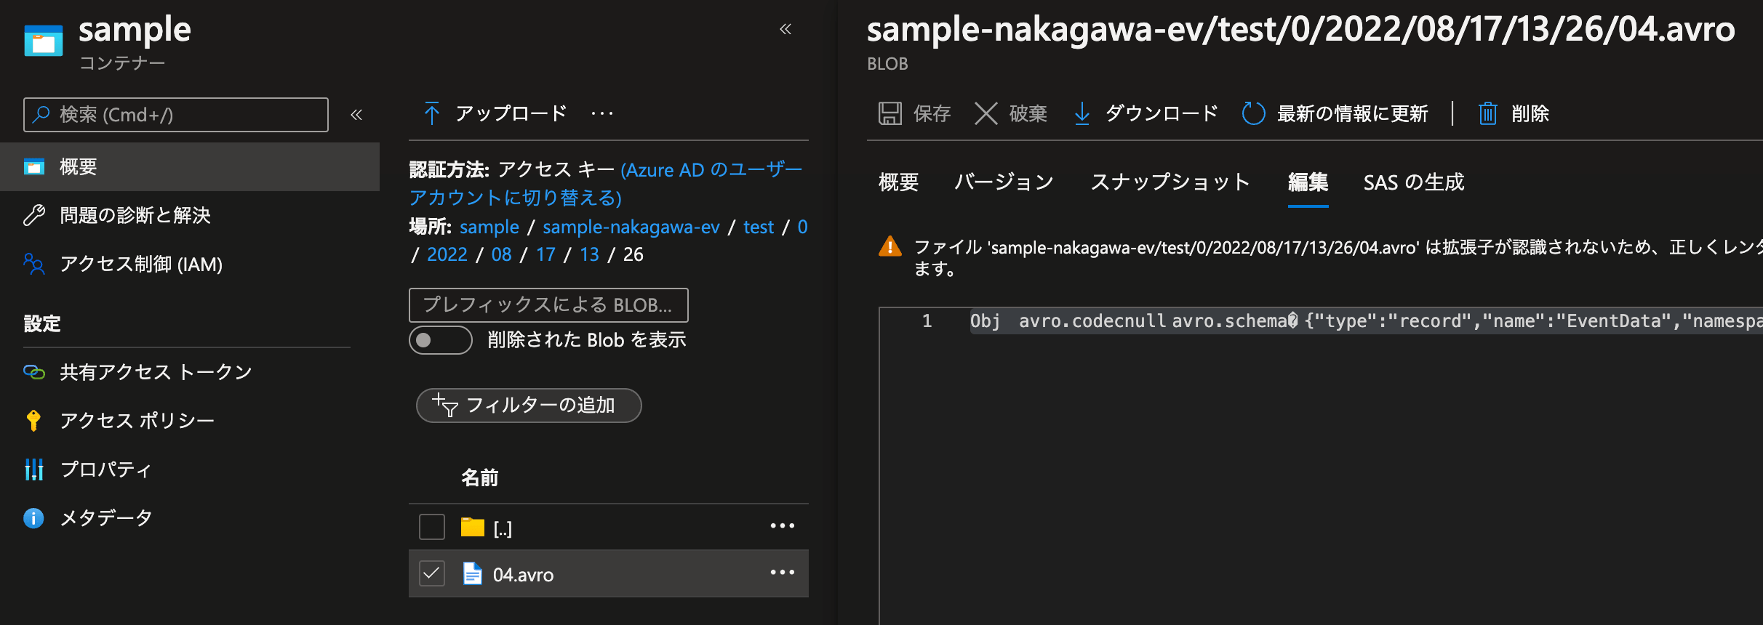The width and height of the screenshot is (1763, 625).
Task: Check the [..] folder row checkbox
Action: (432, 527)
